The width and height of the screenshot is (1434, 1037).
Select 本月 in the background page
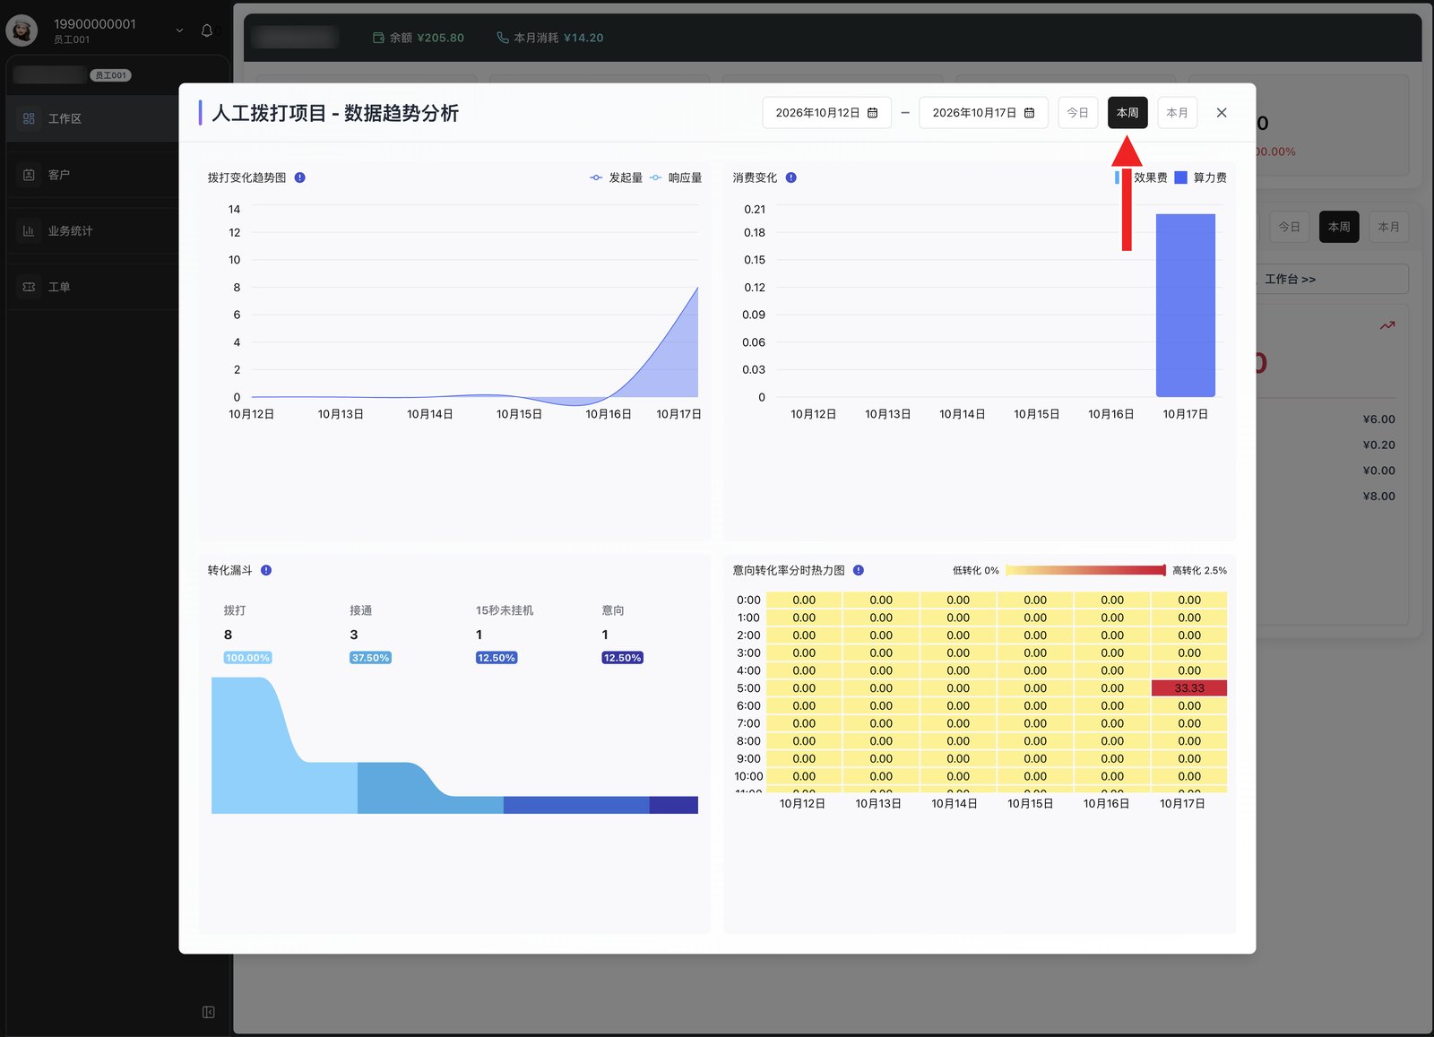(x=1388, y=227)
